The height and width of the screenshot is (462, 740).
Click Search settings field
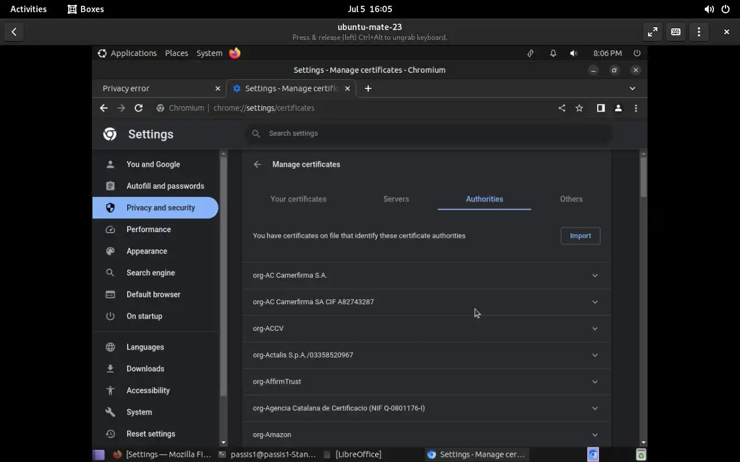pos(428,133)
